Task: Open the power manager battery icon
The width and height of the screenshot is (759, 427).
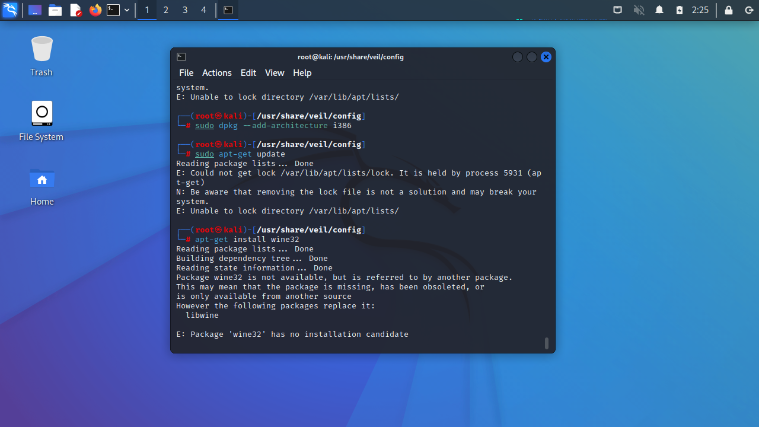Action: click(x=680, y=10)
